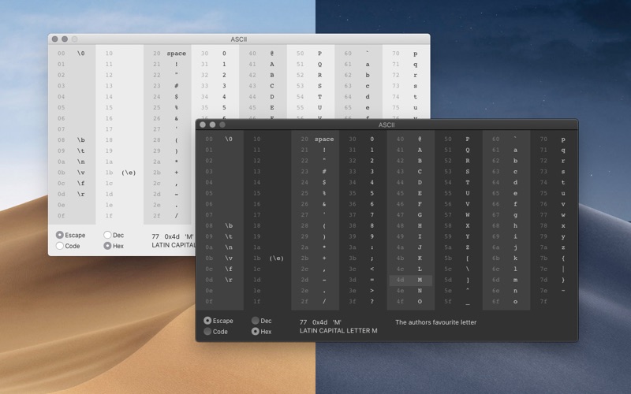
Task: Click the 71 q row in light window
Action: (x=406, y=65)
